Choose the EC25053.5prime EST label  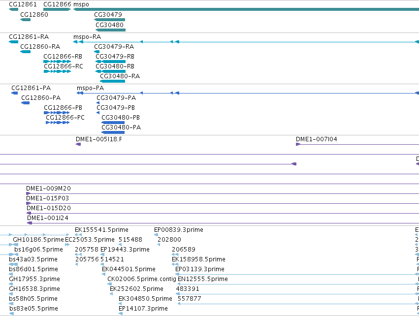pyautogui.click(x=90, y=240)
